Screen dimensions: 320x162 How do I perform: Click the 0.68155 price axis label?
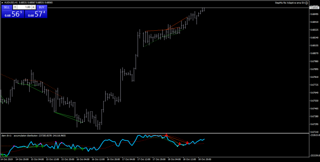pos(314,45)
